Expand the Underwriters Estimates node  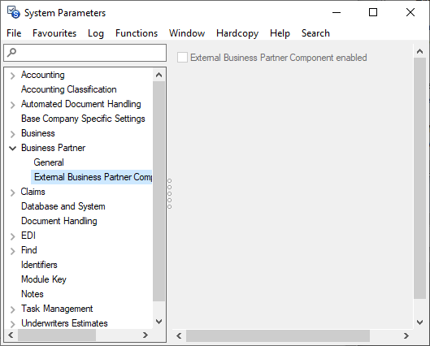tap(12, 324)
